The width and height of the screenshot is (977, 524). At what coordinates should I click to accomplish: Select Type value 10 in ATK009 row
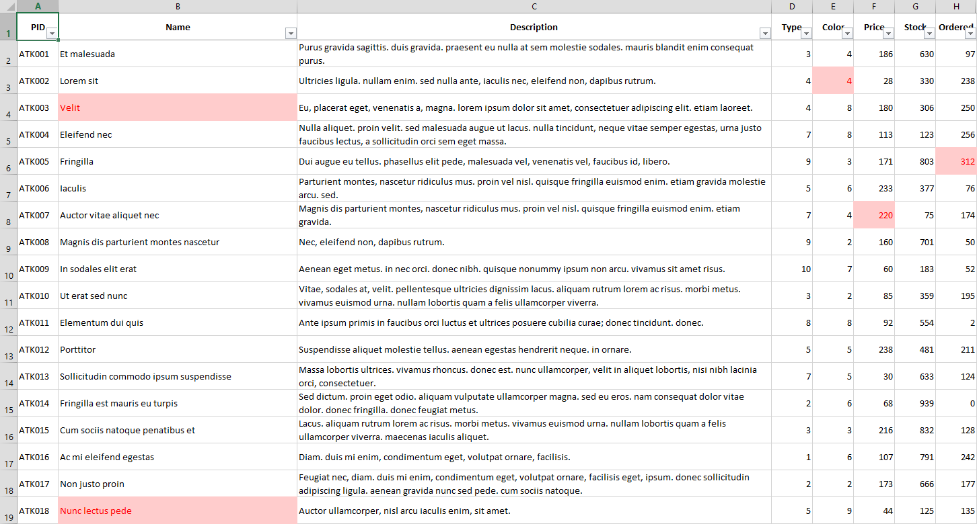pyautogui.click(x=792, y=269)
